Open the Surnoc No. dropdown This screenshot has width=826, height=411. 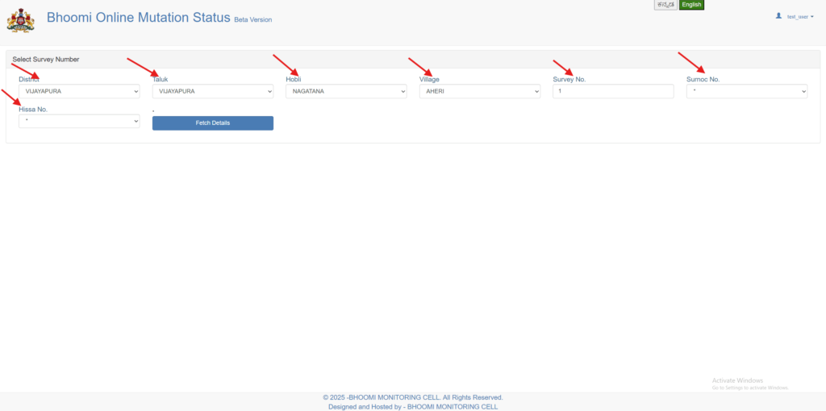(x=747, y=92)
